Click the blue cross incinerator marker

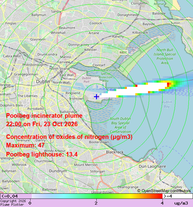pyautogui.click(x=96, y=97)
